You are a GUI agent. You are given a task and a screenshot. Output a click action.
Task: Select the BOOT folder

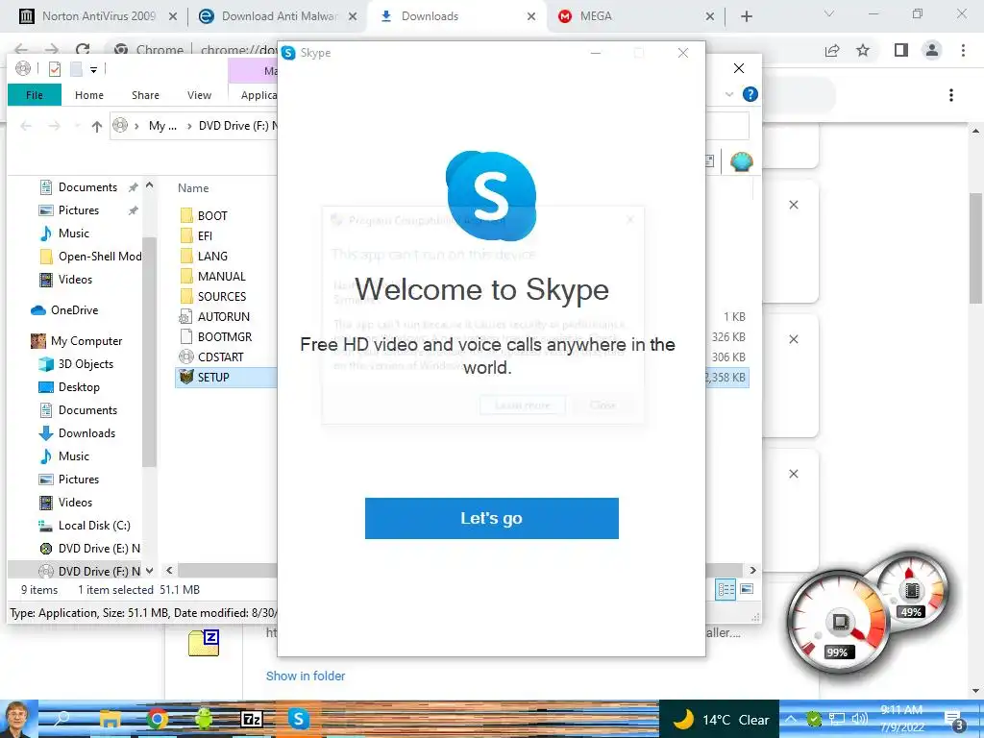212,216
